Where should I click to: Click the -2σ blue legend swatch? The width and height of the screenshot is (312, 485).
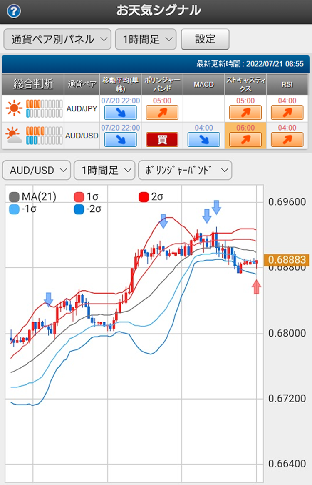click(79, 209)
